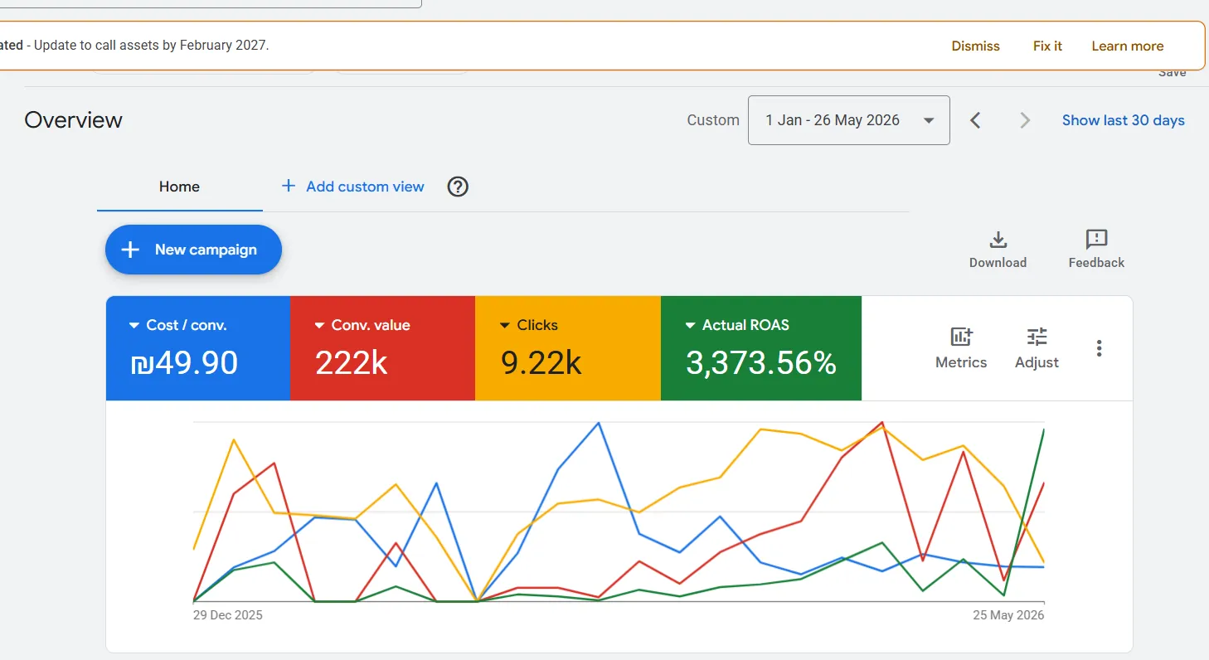Image resolution: width=1209 pixels, height=660 pixels.
Task: Click the Custom date range label
Action: click(x=713, y=120)
